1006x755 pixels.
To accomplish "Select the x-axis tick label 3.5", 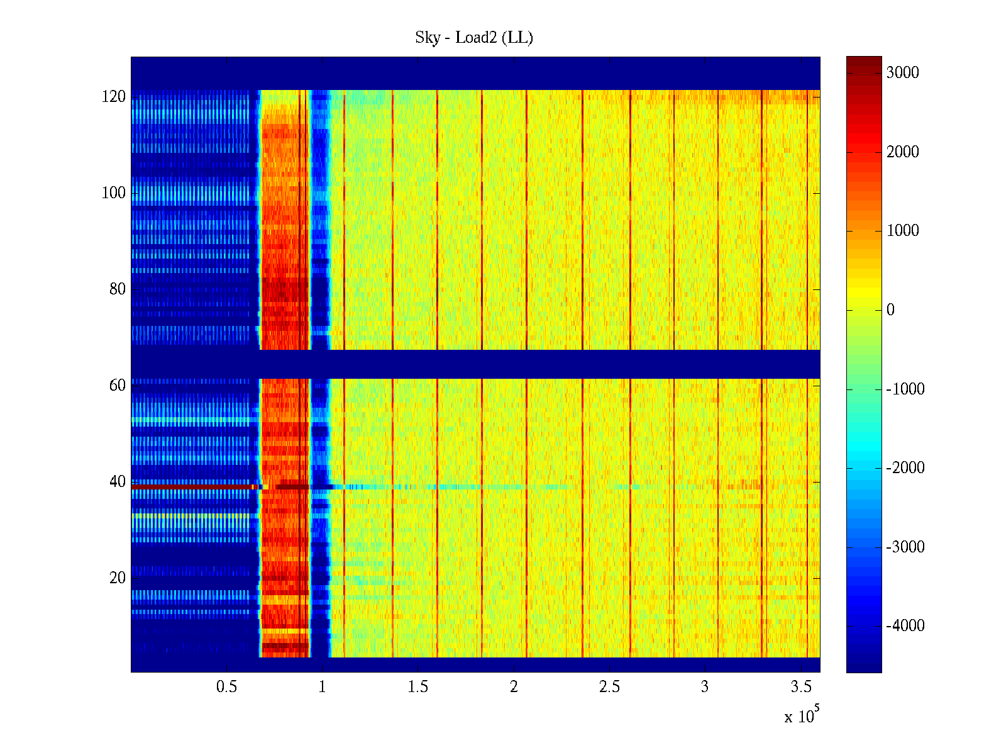I will point(800,687).
